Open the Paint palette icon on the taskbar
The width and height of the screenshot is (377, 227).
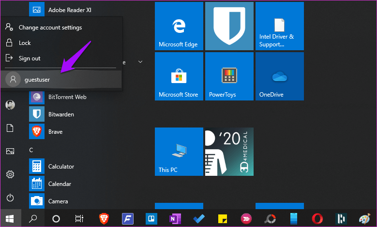[x=365, y=219]
